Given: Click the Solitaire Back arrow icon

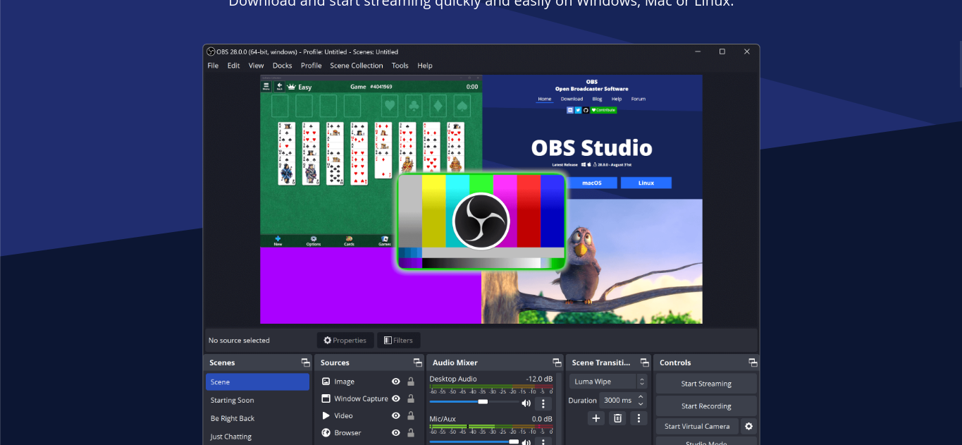Looking at the screenshot, I should 279,86.
